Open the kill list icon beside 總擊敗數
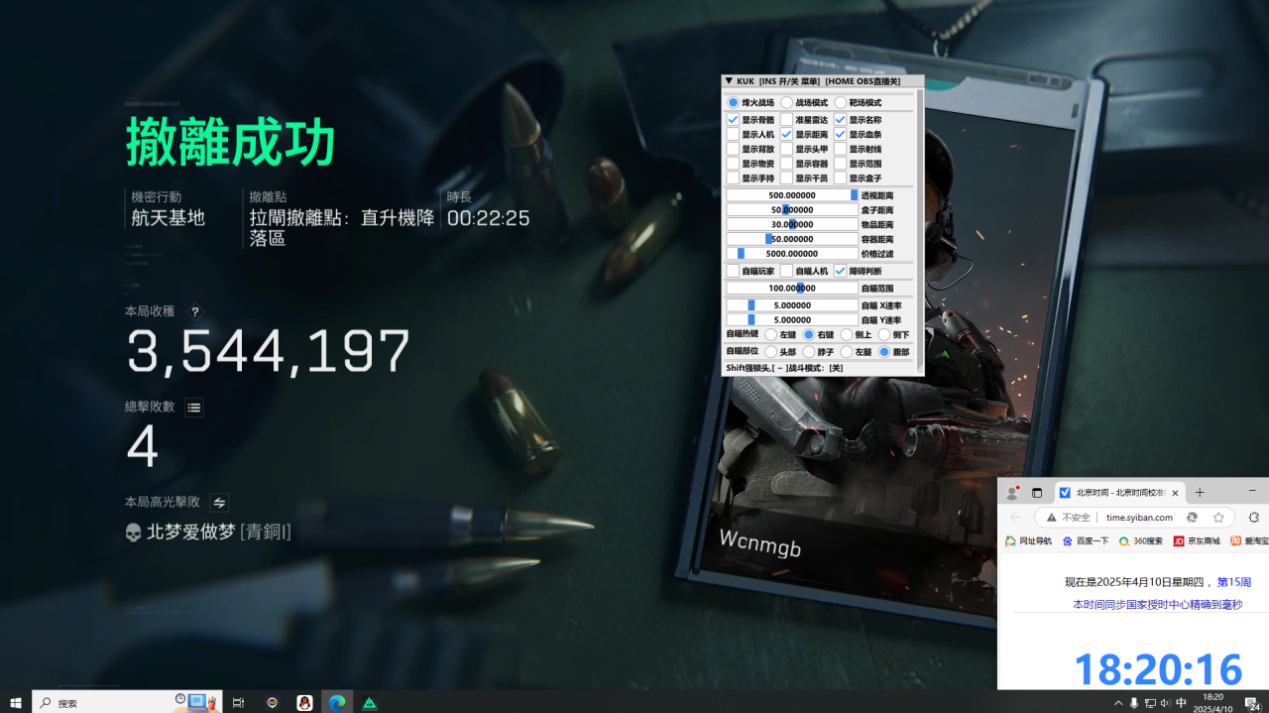The image size is (1269, 713). pyautogui.click(x=194, y=407)
